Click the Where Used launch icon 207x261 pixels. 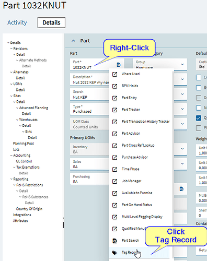(114, 74)
